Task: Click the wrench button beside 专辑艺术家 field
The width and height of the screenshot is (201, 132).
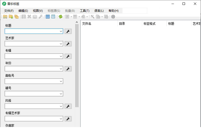Action: 68,119
